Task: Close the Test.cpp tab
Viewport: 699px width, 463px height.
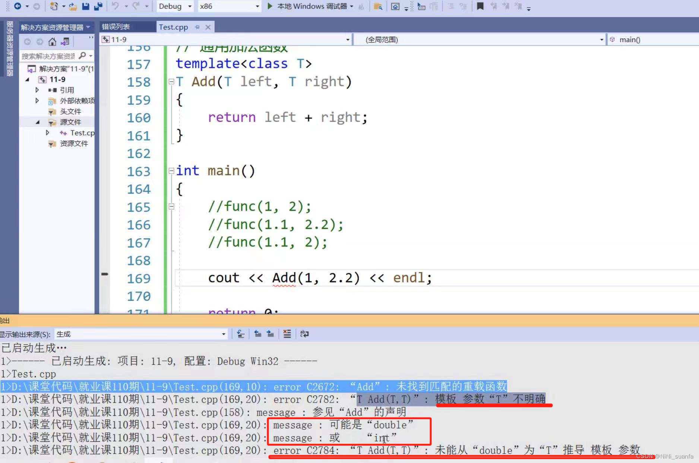Action: click(208, 27)
